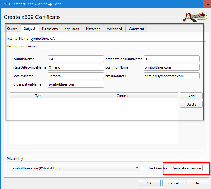Click the Add button for name entries
This screenshot has width=211, height=189.
point(191,96)
